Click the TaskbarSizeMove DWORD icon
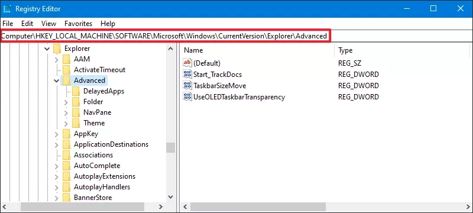 187,86
